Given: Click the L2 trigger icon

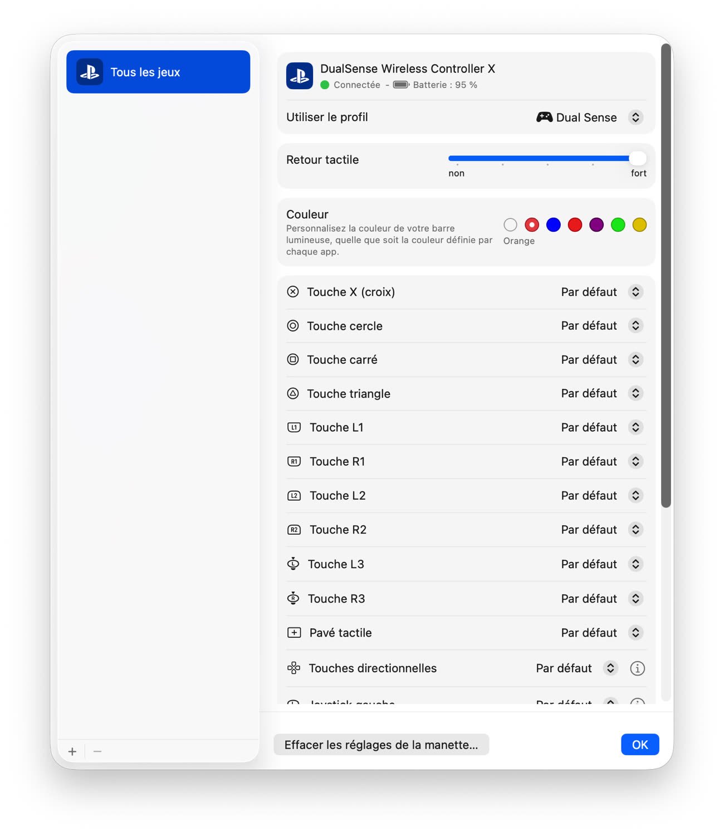Looking at the screenshot, I should [x=294, y=495].
